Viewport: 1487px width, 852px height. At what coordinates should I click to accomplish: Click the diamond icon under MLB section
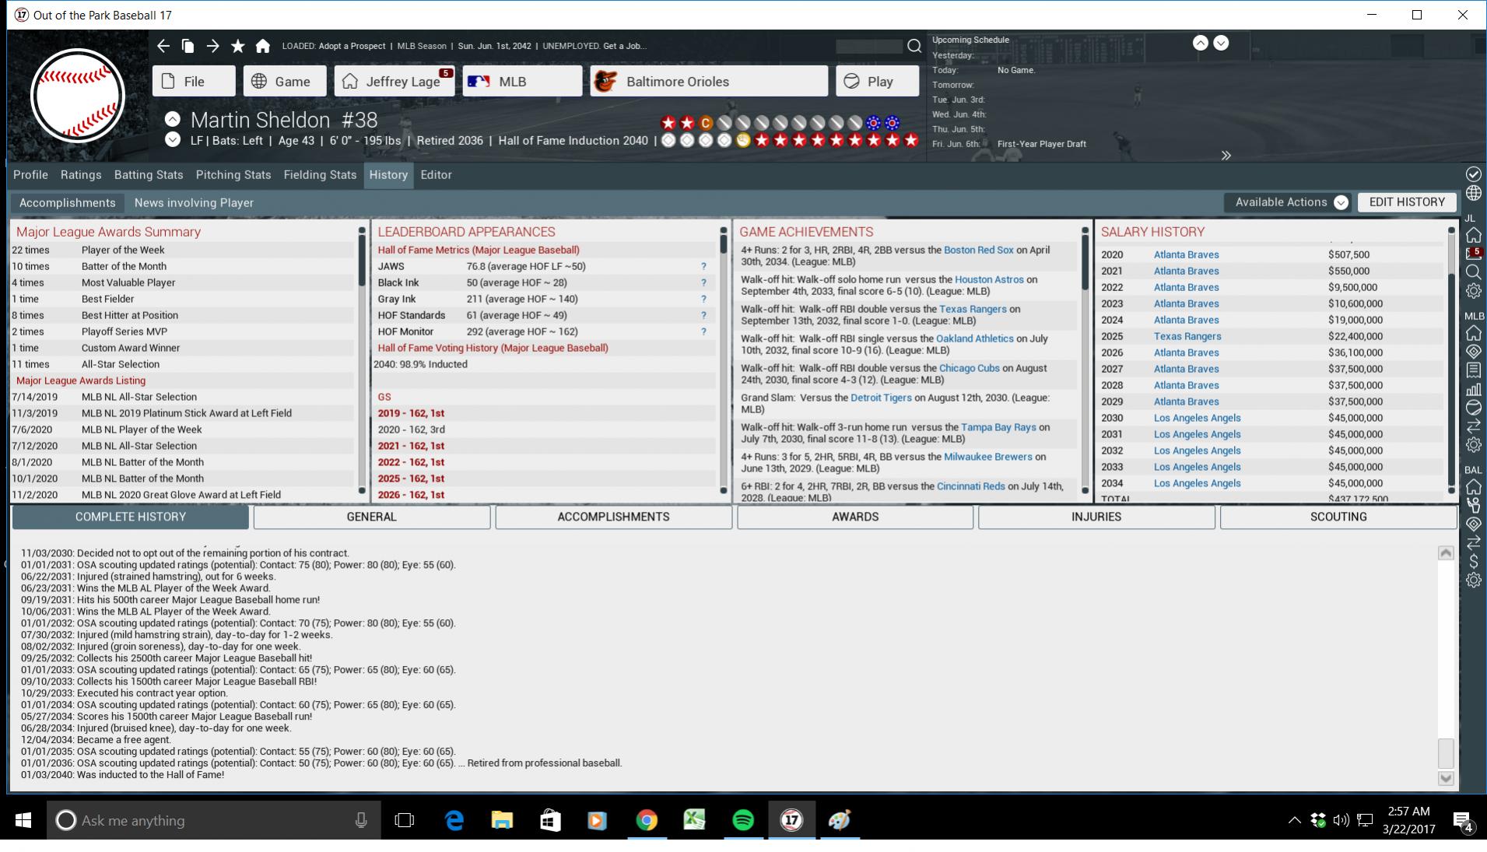coord(1473,352)
